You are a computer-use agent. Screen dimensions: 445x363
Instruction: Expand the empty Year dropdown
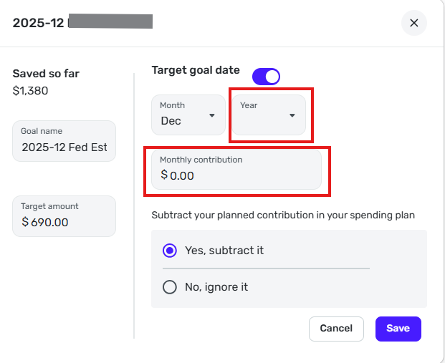pos(268,115)
